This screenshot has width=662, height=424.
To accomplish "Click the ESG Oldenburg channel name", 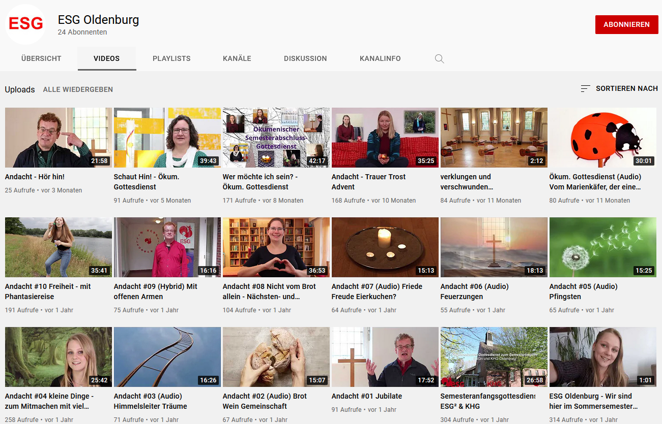I will (x=98, y=20).
